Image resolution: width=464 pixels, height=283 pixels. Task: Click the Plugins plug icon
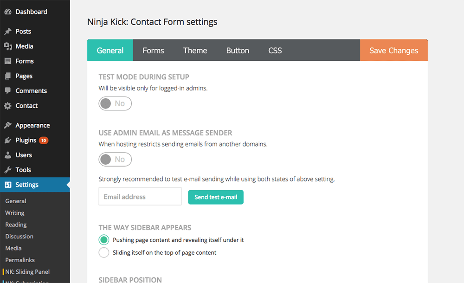pyautogui.click(x=8, y=140)
